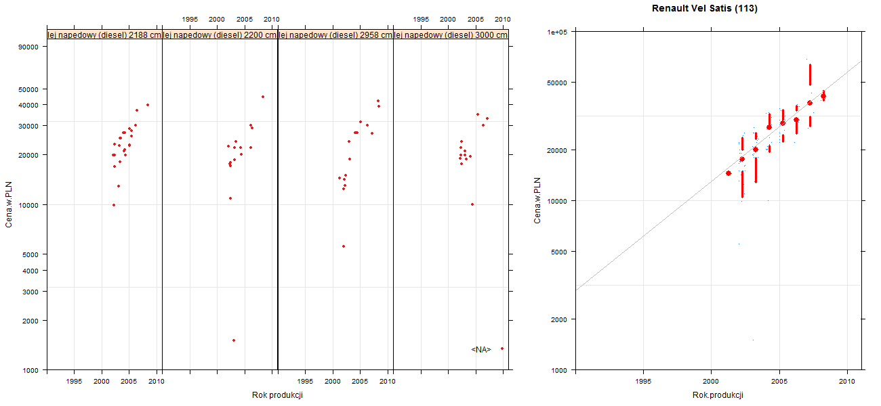This screenshot has width=881, height=406.
Task: Click the "20000" tick label of the Renault chart
Action: pyautogui.click(x=558, y=150)
